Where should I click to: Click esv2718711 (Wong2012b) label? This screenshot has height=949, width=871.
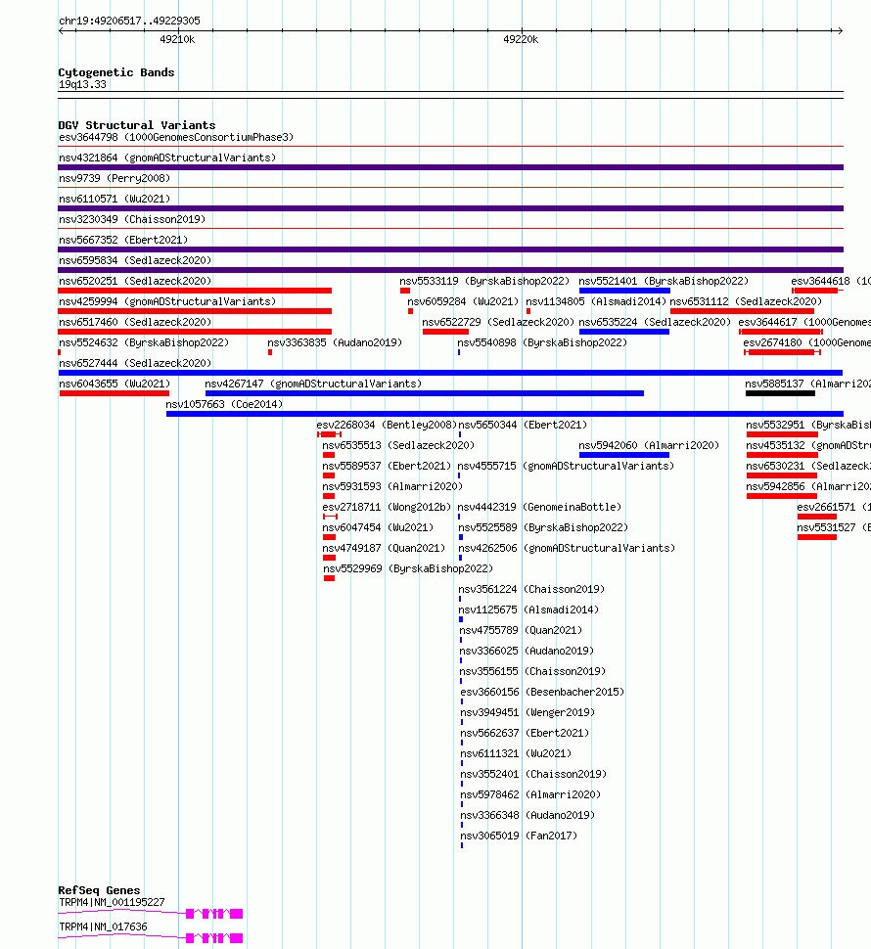pyautogui.click(x=387, y=508)
